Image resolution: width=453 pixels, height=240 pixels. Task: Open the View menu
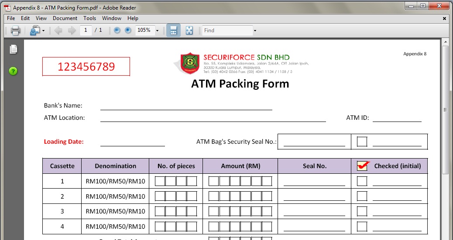click(41, 18)
